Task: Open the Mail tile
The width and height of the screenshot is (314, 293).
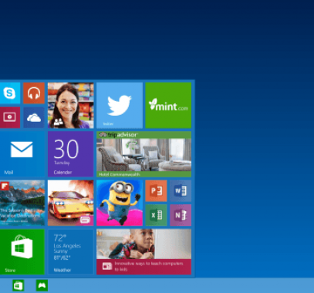Action: pos(22,154)
